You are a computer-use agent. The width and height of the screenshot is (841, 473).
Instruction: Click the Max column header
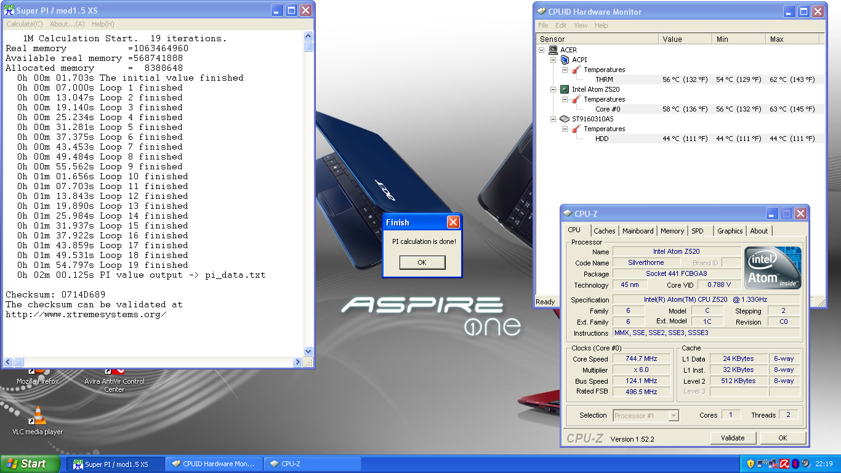[x=794, y=39]
